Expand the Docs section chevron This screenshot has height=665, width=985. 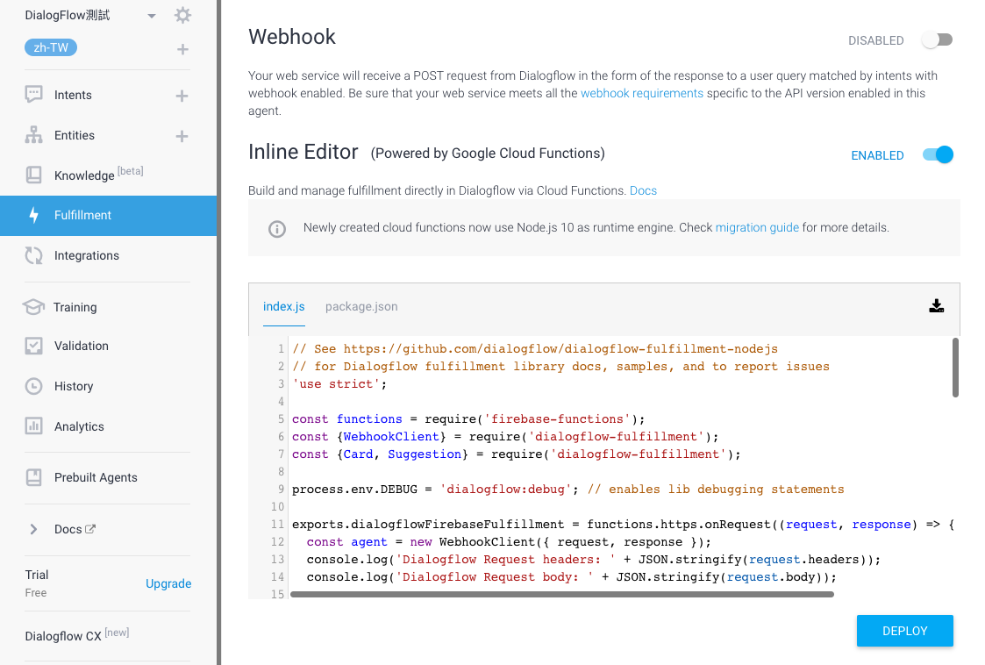click(33, 529)
